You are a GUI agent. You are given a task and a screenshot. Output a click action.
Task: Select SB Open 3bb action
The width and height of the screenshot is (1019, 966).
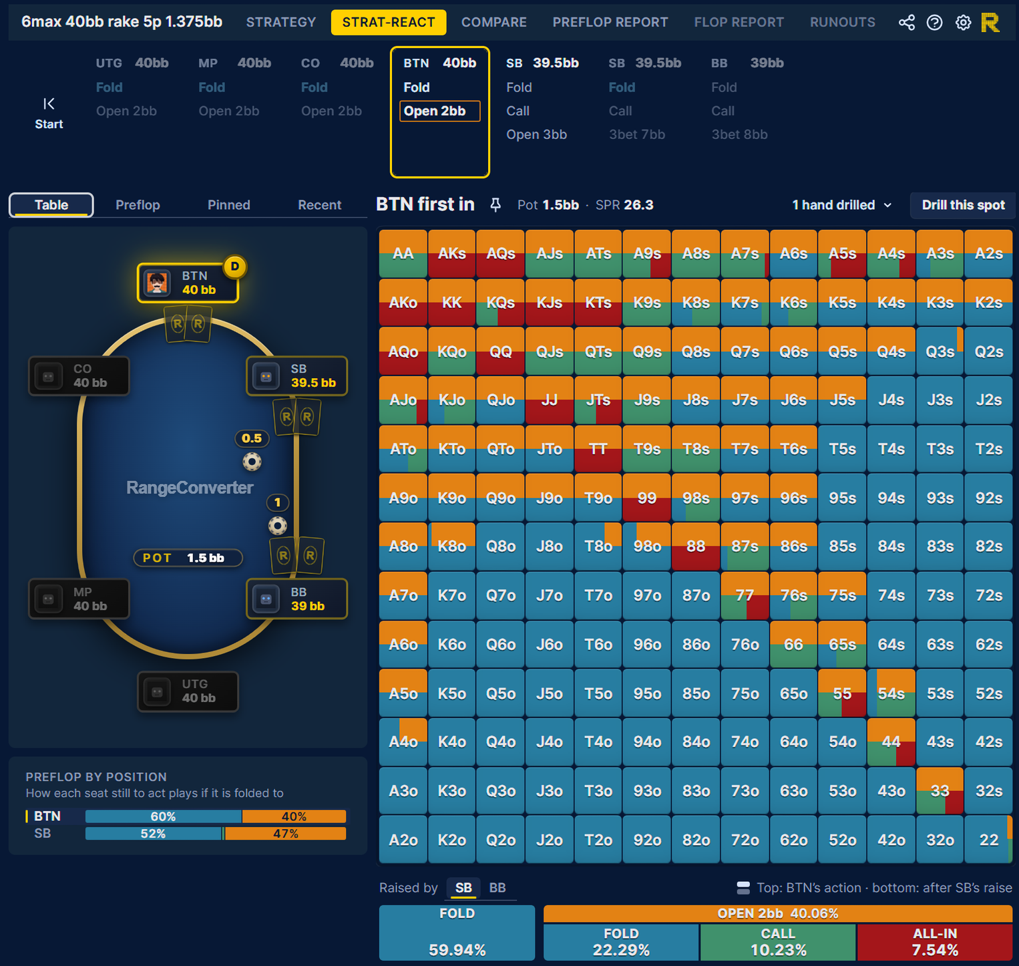point(536,134)
